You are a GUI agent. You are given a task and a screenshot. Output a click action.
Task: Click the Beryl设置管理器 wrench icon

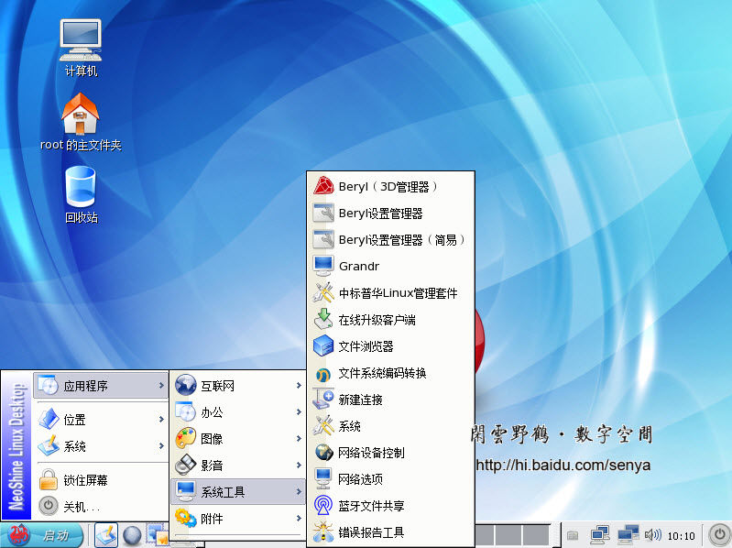(323, 214)
